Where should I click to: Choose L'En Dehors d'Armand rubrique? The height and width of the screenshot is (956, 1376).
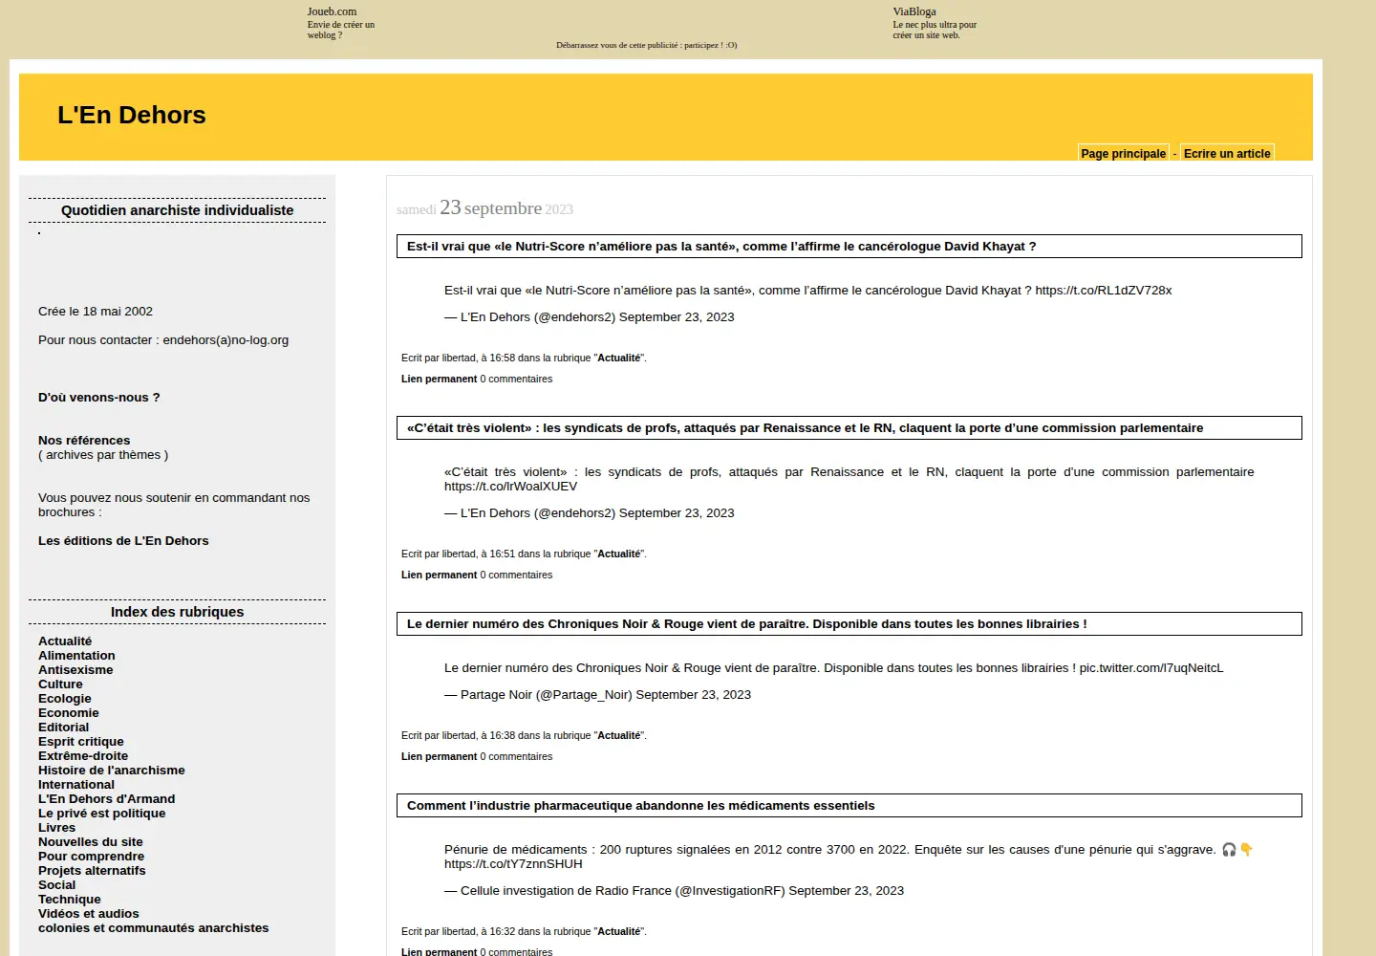[107, 799]
